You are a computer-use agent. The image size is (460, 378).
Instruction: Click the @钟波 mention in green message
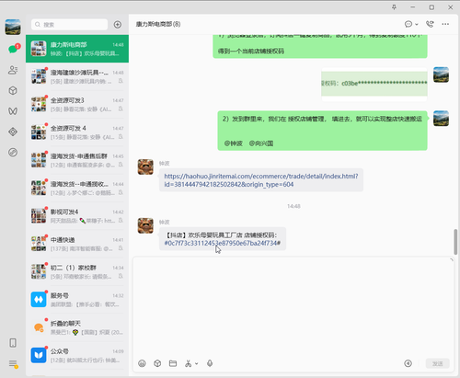pyautogui.click(x=234, y=143)
